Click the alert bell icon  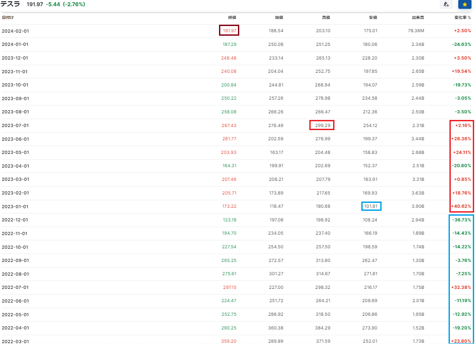(446, 4)
